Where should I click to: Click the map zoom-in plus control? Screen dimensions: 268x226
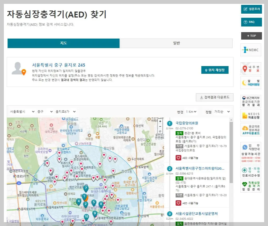pos(160,121)
